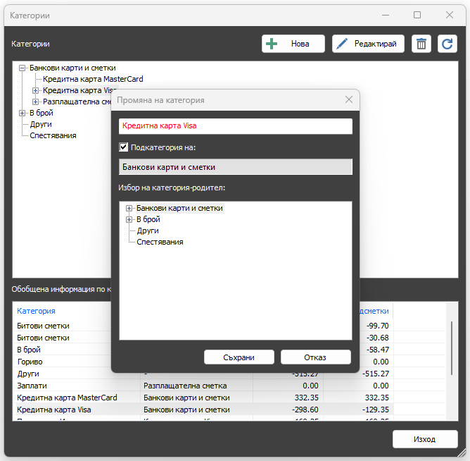
Task: Click the -99.70 table value
Action: pyautogui.click(x=377, y=326)
